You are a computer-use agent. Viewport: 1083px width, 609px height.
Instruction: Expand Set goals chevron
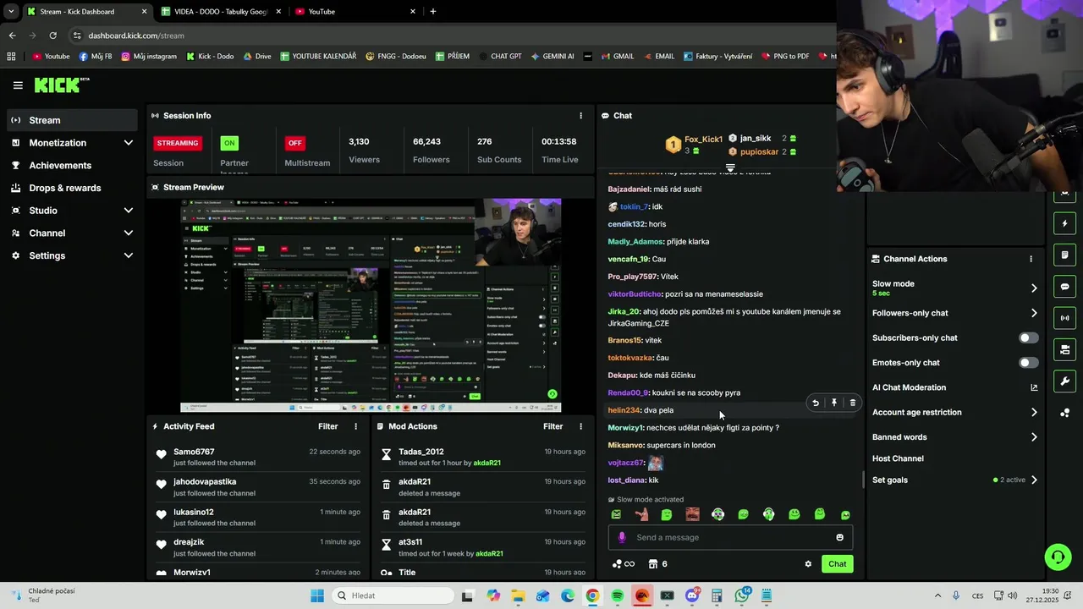coord(1034,480)
